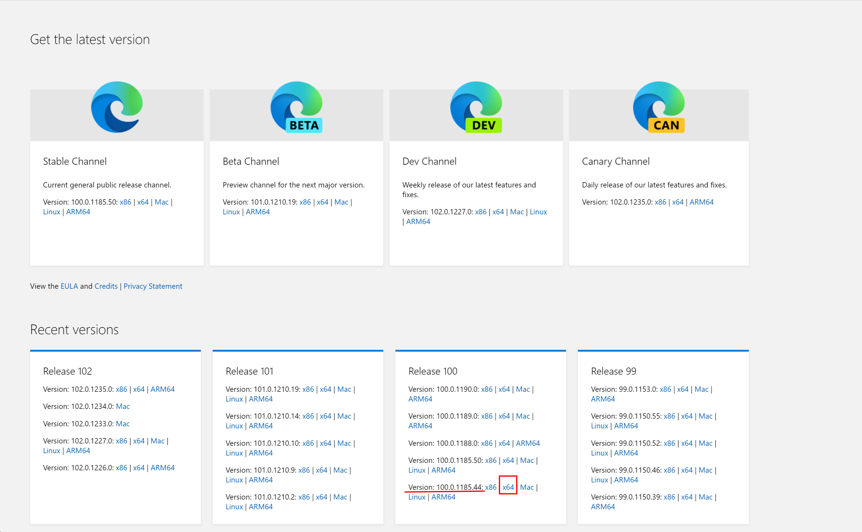Download version 100.0.1190.0 x86 driver
This screenshot has height=532, width=862.
(x=487, y=389)
